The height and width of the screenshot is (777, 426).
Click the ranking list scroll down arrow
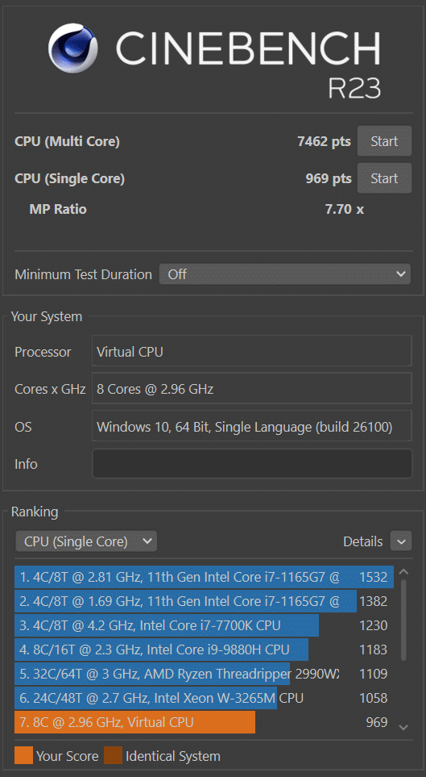[403, 727]
